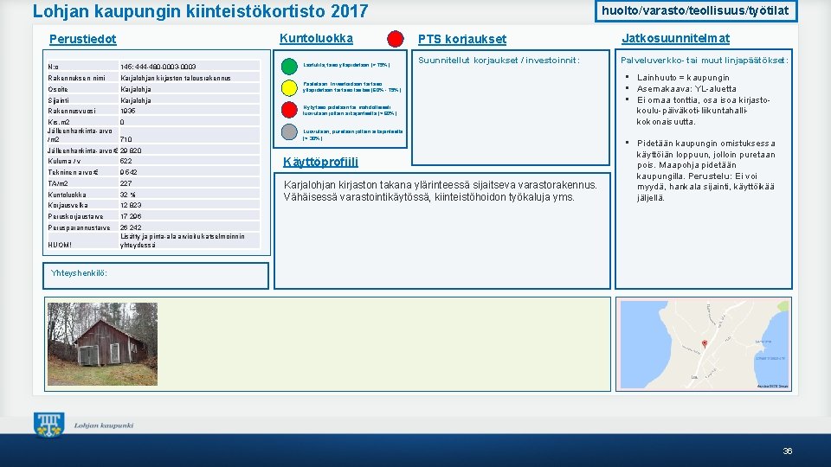831x467 pixels.
Task: Click the large red condition status circle
Action: pos(396,39)
